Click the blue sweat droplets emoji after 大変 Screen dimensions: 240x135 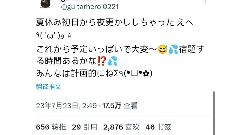pyautogui.click(x=173, y=49)
